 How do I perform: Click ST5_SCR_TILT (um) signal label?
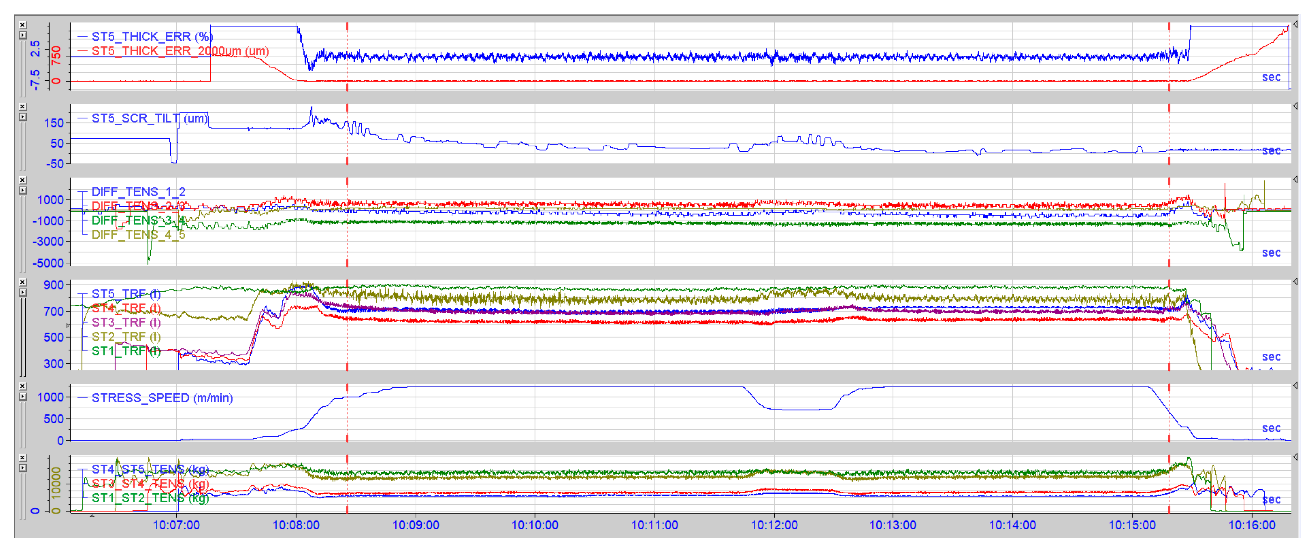(149, 118)
